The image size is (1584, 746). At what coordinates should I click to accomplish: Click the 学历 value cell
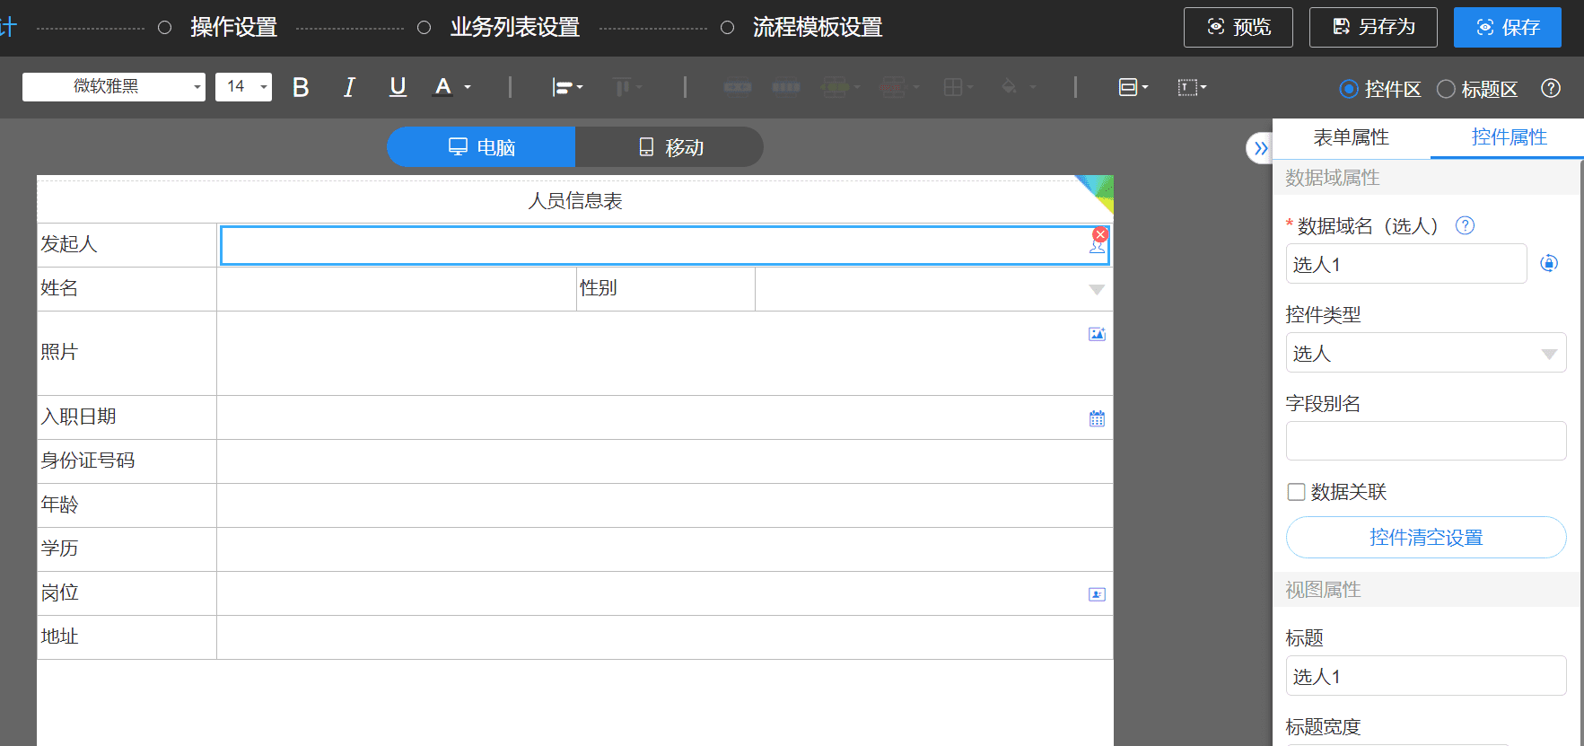click(665, 549)
